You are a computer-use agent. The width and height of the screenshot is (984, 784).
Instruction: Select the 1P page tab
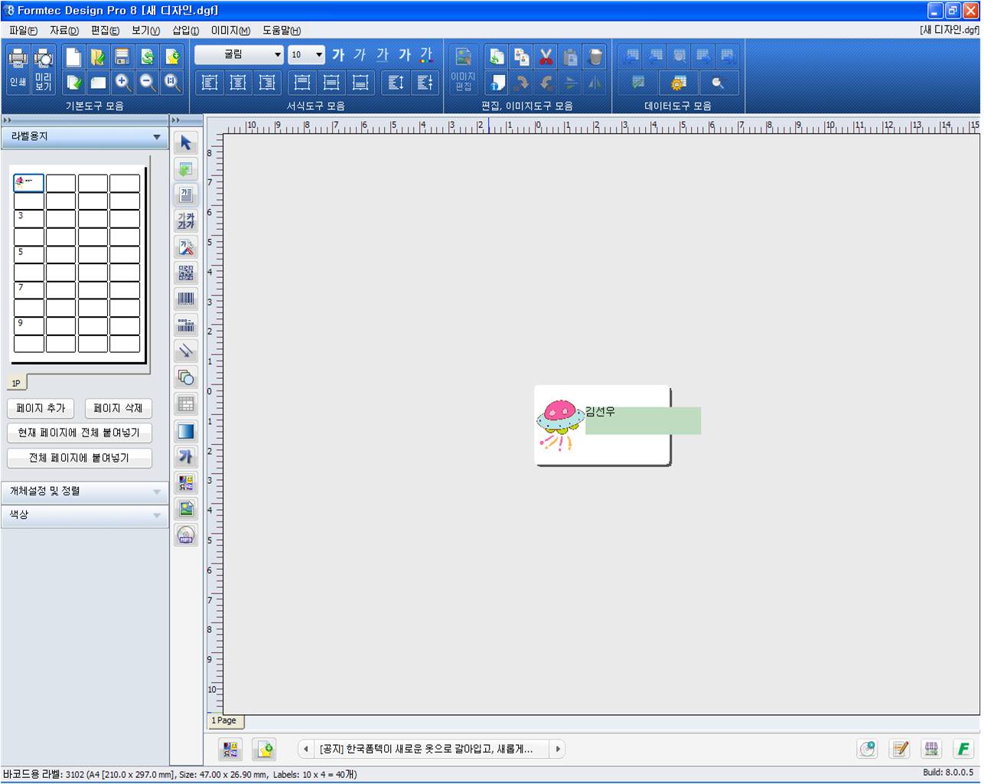[16, 383]
